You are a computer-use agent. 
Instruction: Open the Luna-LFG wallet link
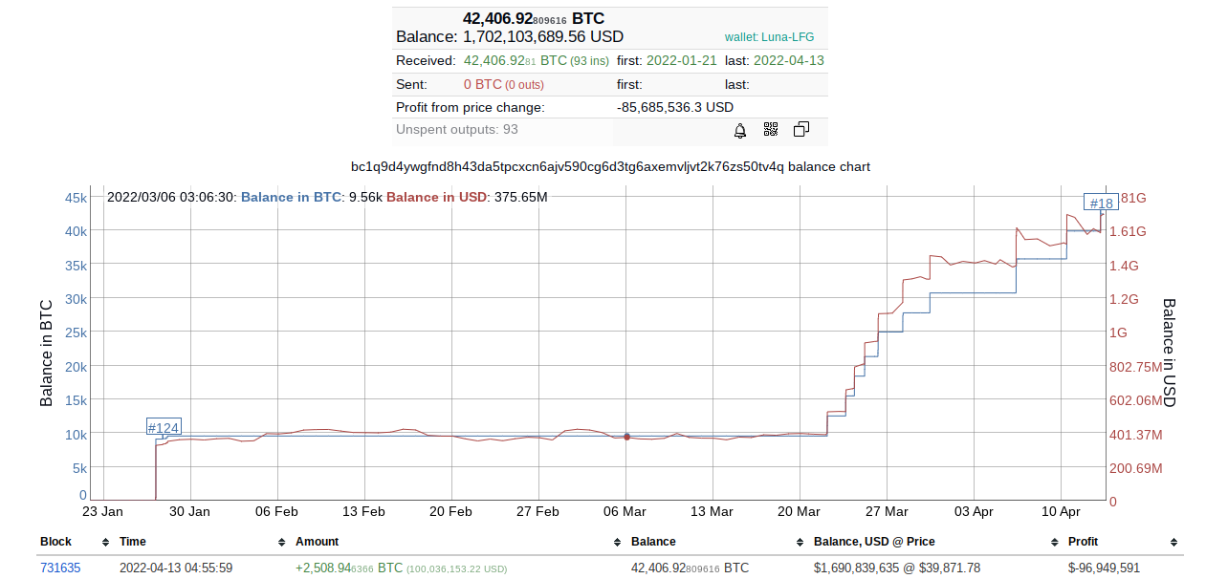(x=769, y=37)
